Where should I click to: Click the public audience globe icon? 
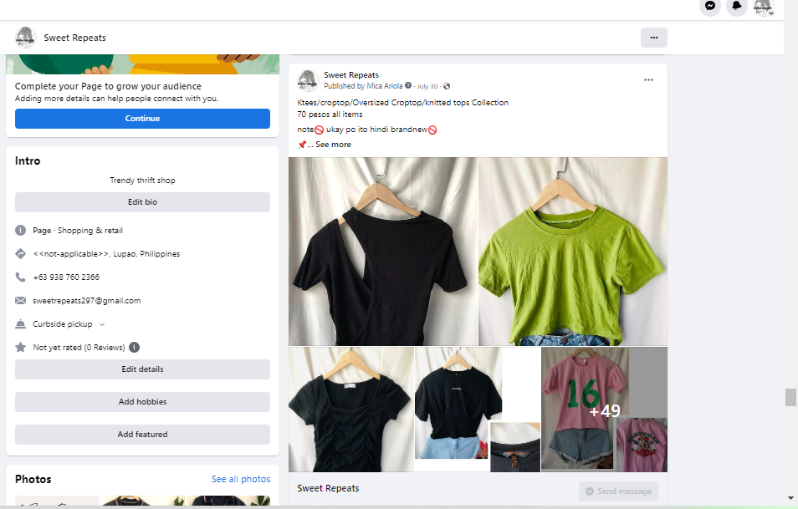coord(447,86)
